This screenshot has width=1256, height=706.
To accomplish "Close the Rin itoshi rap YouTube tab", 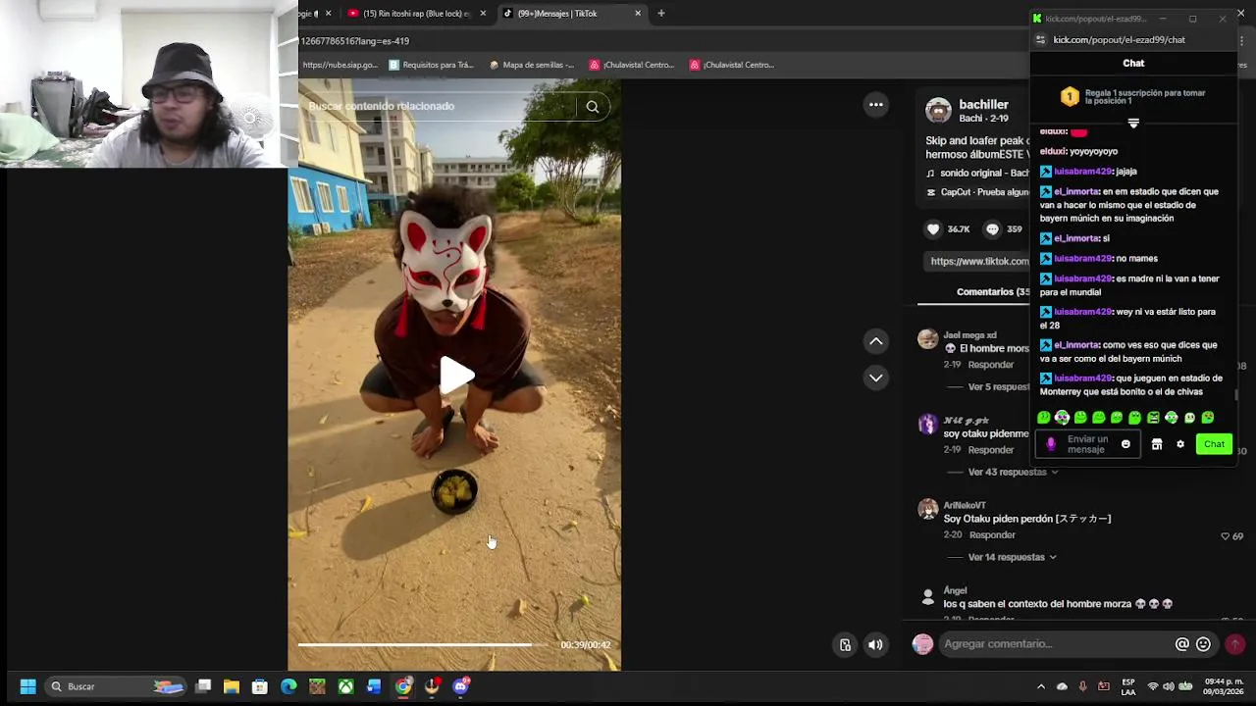I will tap(483, 14).
